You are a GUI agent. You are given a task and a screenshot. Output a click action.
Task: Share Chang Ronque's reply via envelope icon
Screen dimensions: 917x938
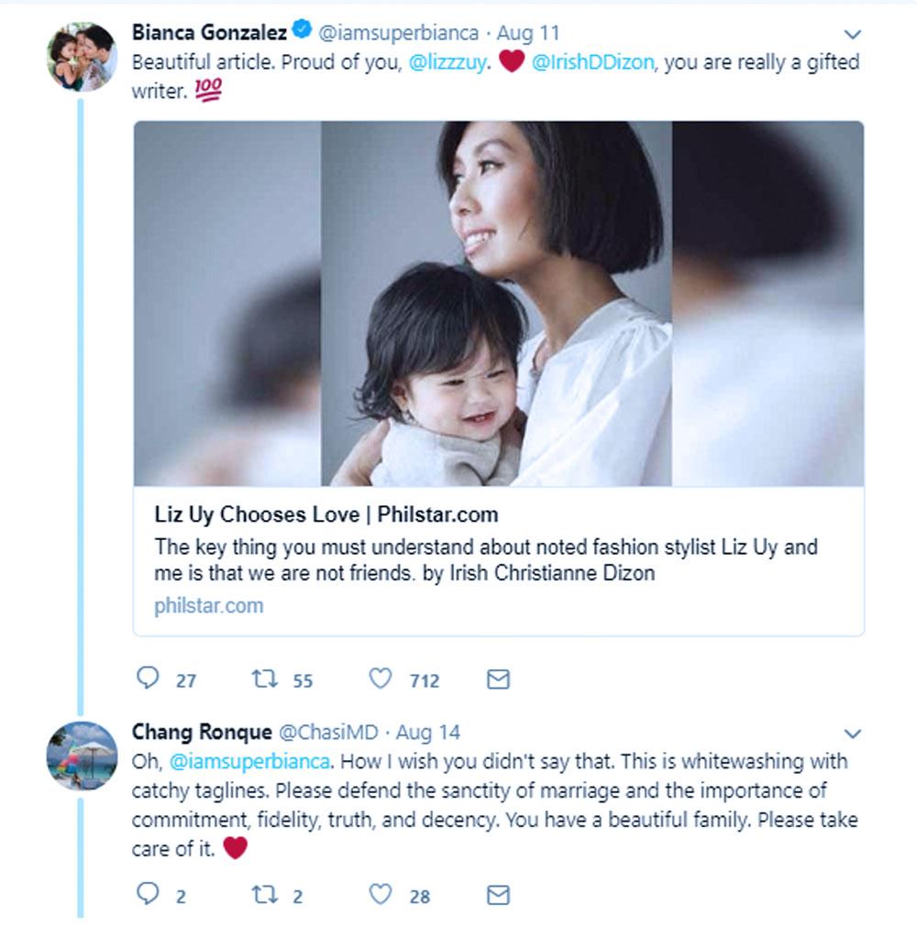click(498, 896)
